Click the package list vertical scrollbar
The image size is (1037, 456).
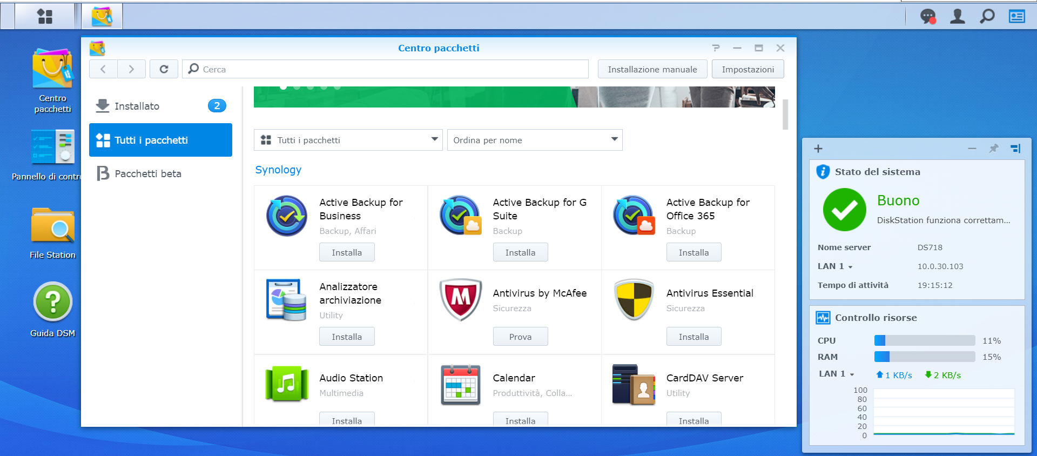coord(785,115)
